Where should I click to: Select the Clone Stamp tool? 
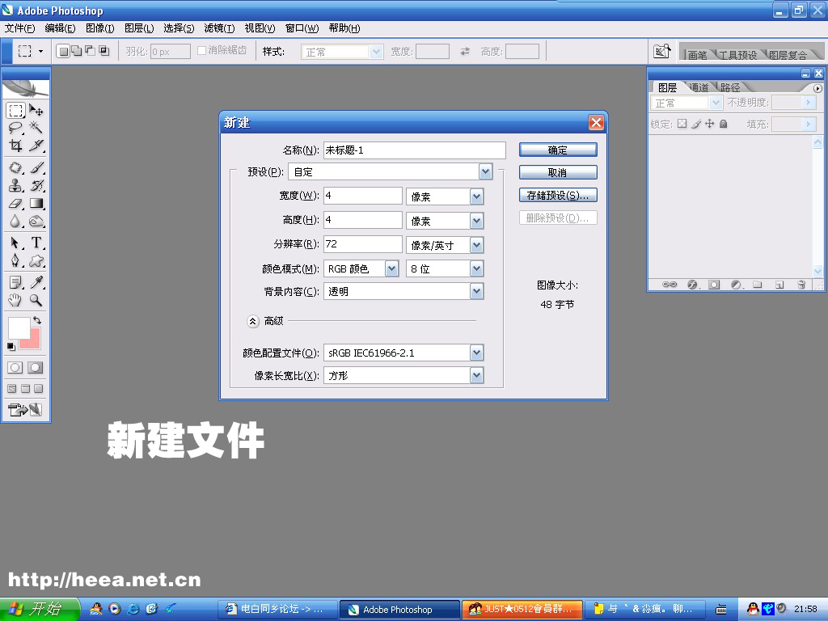pyautogui.click(x=15, y=186)
